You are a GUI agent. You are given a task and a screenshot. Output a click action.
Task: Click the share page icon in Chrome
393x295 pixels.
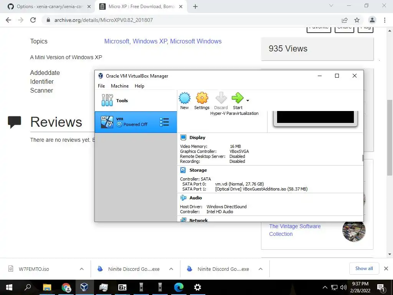coord(345,20)
